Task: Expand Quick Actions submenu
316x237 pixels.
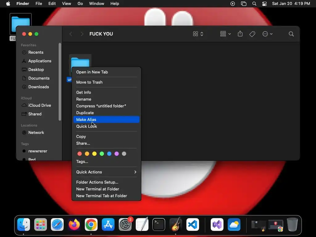Action: (106, 172)
